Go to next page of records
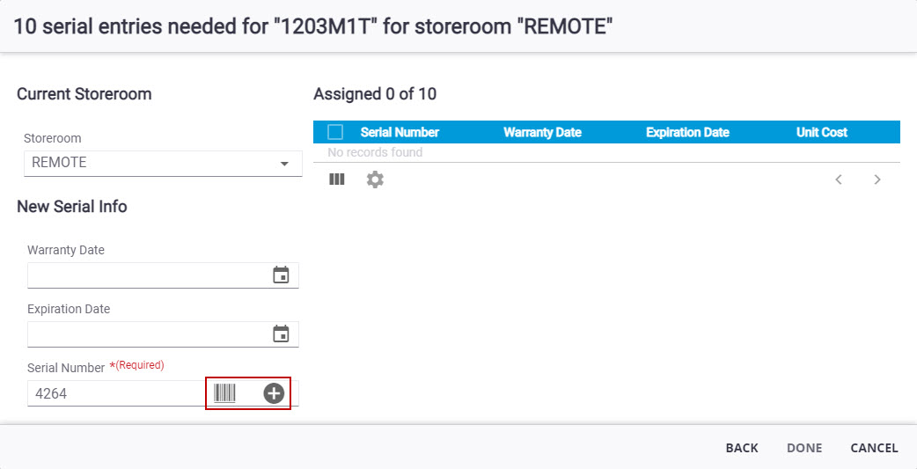The width and height of the screenshot is (917, 469). [877, 180]
